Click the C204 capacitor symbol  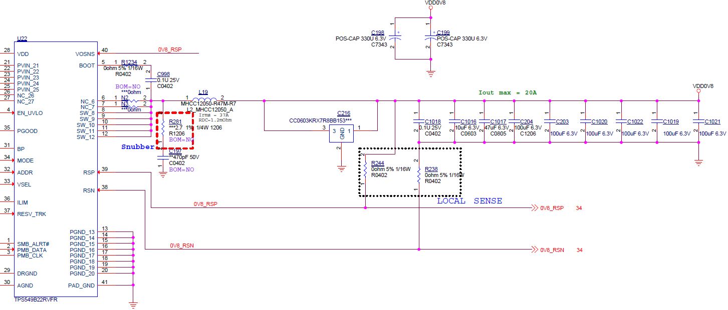point(515,120)
